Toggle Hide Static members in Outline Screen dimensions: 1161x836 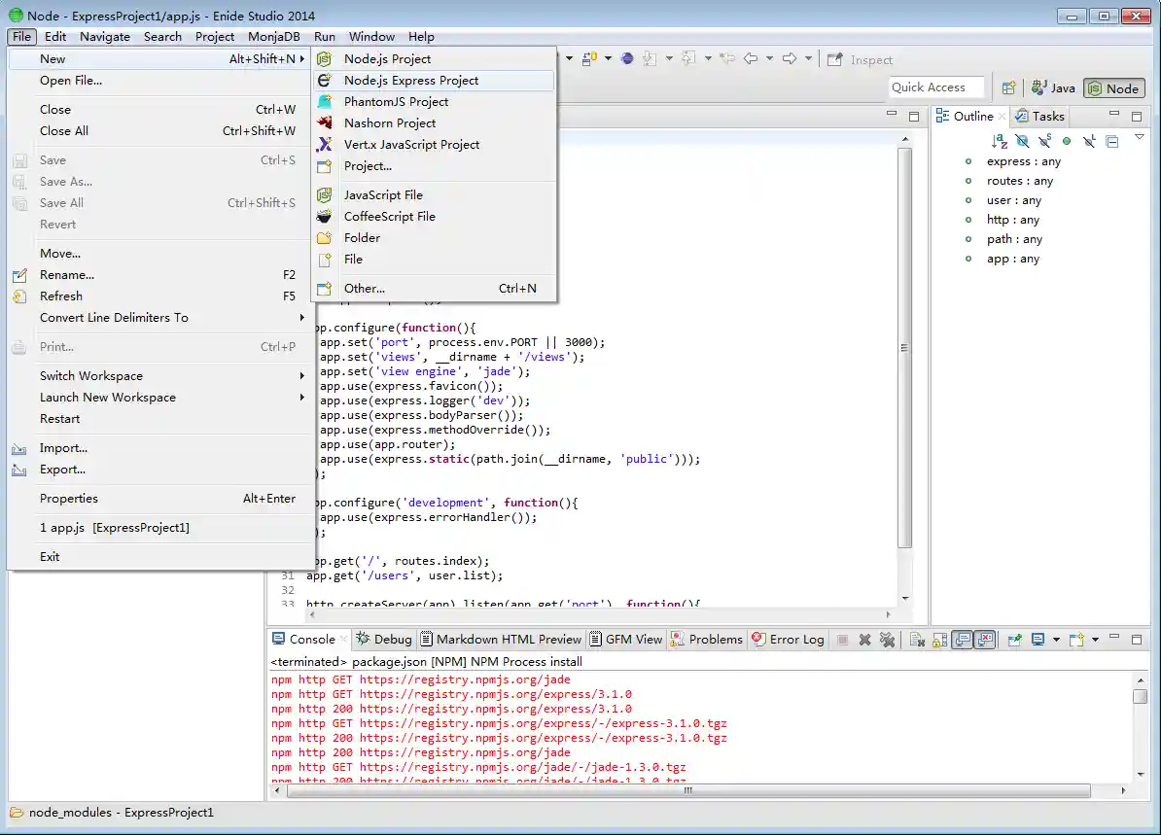tap(1044, 141)
